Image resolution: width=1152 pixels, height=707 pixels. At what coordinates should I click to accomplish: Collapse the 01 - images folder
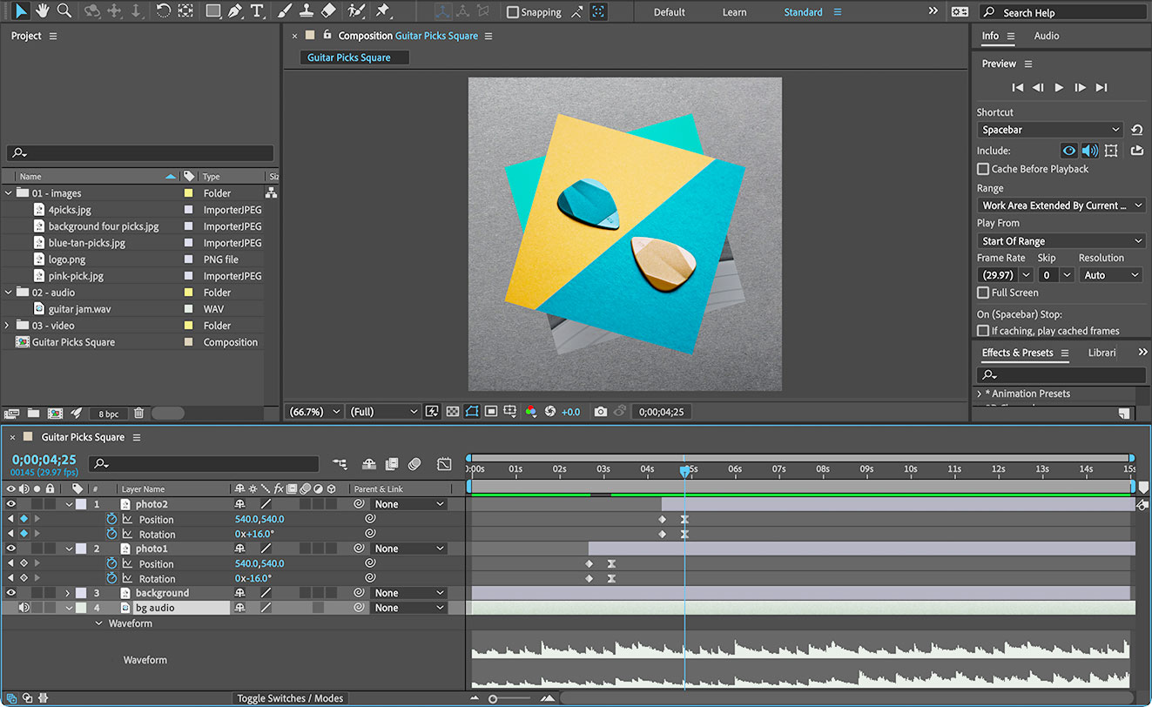(x=8, y=192)
